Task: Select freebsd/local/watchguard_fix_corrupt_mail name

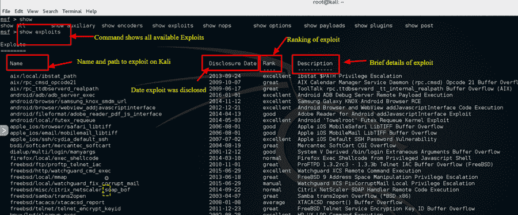Action: pyautogui.click(x=75, y=183)
